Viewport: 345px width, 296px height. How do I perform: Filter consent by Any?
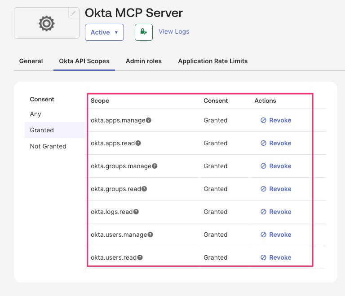(35, 114)
